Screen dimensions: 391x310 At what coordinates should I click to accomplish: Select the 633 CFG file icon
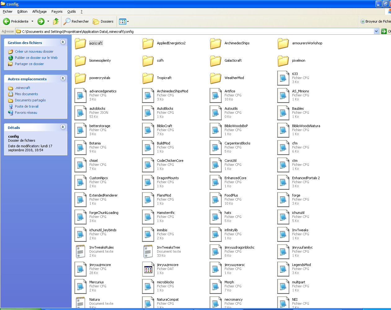click(283, 78)
